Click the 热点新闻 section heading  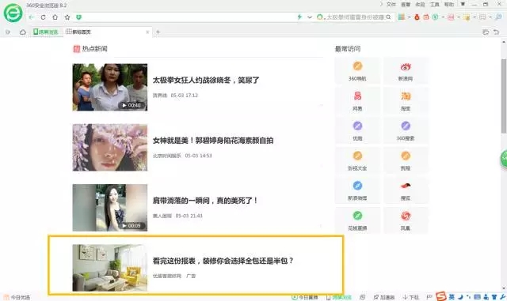(x=94, y=49)
